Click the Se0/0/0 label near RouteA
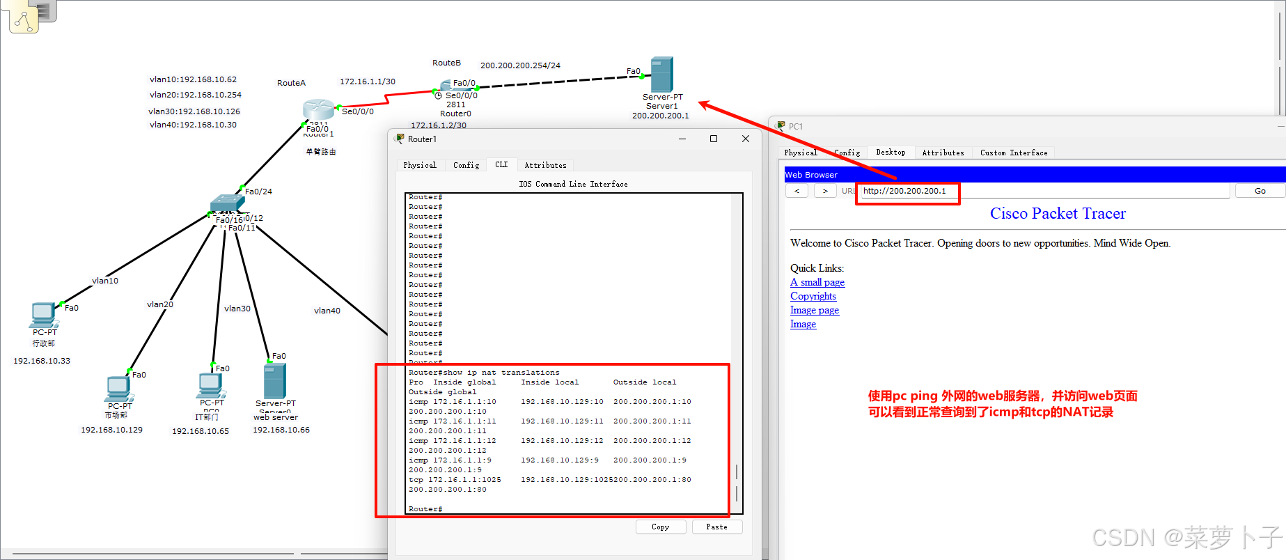 click(358, 111)
